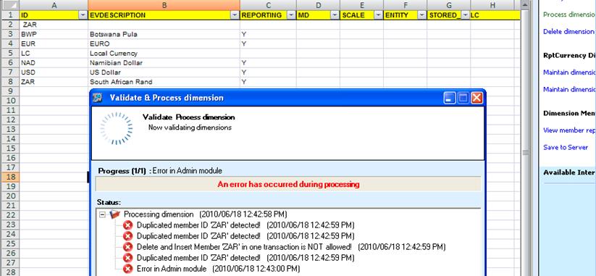Select the Processing dimension status row
This screenshot has height=276, width=596.
(x=205, y=214)
